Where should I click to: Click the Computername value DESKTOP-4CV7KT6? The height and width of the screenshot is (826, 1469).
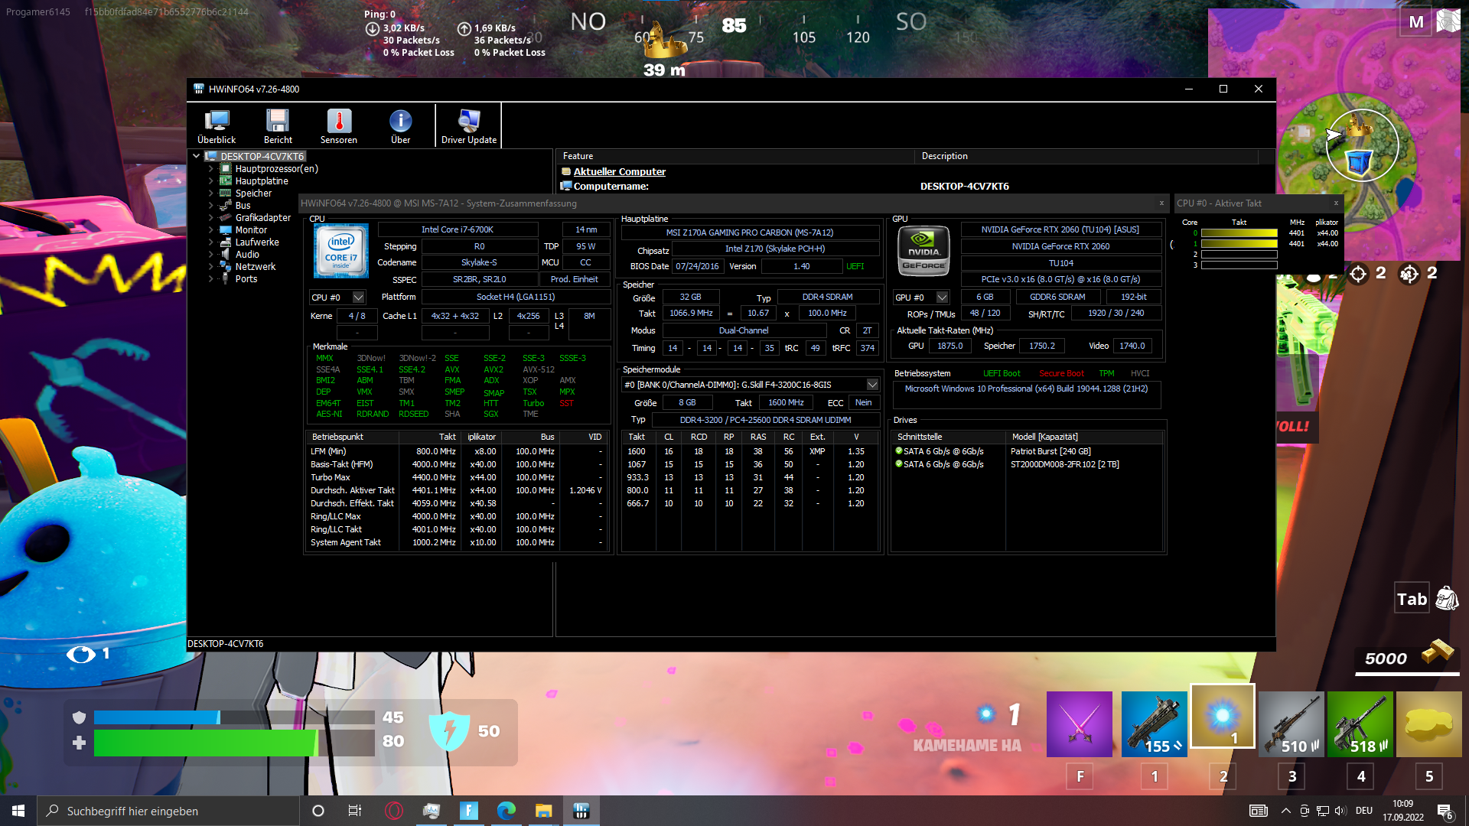click(964, 186)
